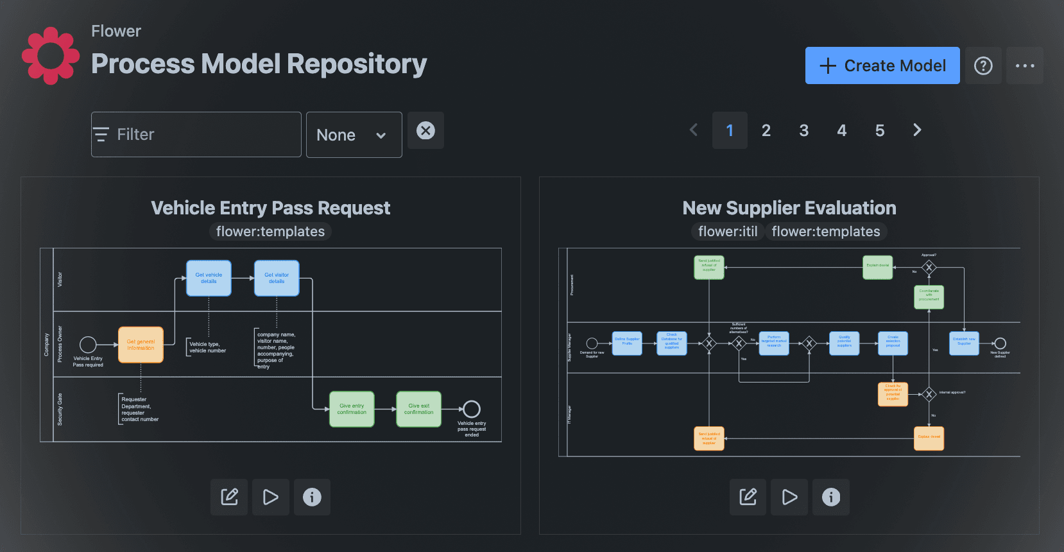The width and height of the screenshot is (1064, 552).
Task: Edit the Vehicle Entry Pass Request model
Action: [x=229, y=497]
